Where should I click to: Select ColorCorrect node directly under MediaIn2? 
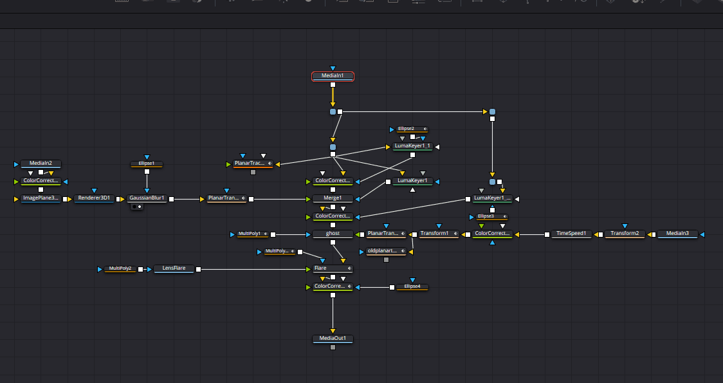(x=41, y=182)
